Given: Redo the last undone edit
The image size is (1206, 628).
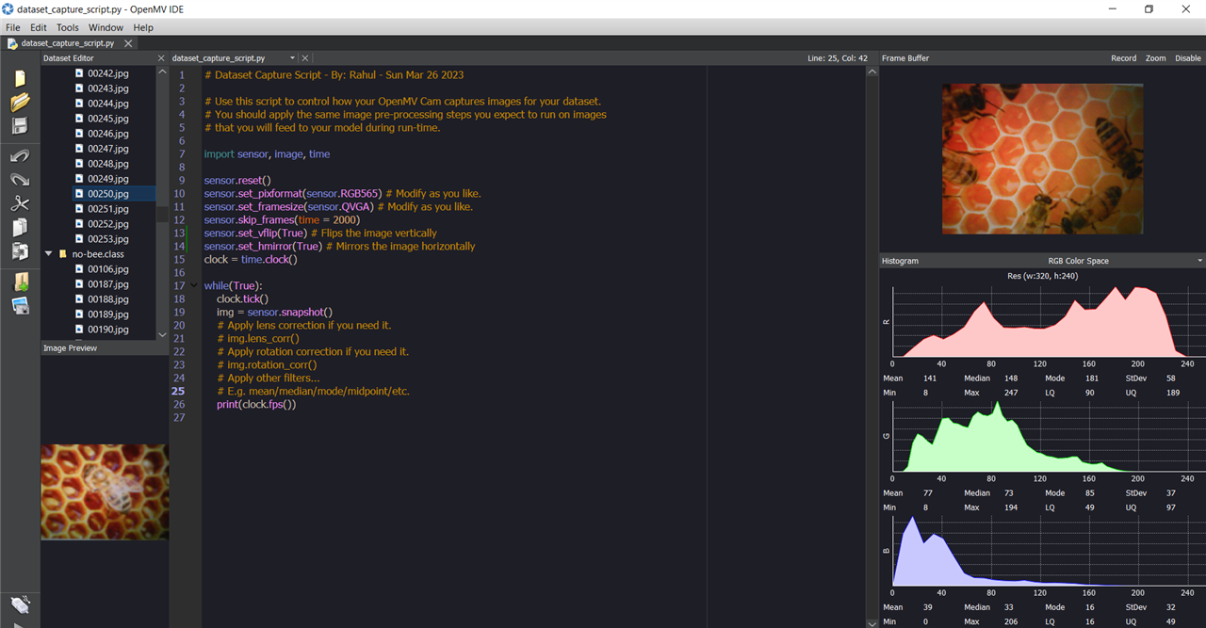Looking at the screenshot, I should click(x=20, y=179).
